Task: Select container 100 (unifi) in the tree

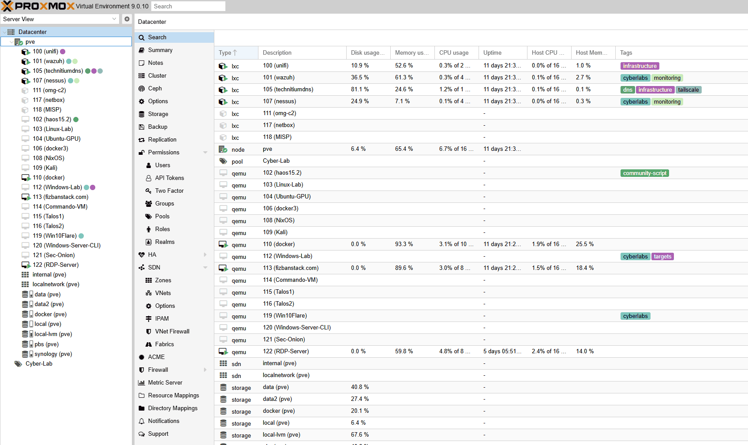Action: tap(45, 52)
